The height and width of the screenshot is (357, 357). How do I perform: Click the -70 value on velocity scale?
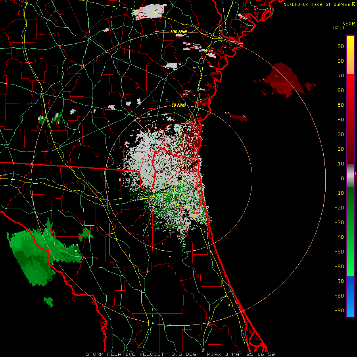[339, 281]
